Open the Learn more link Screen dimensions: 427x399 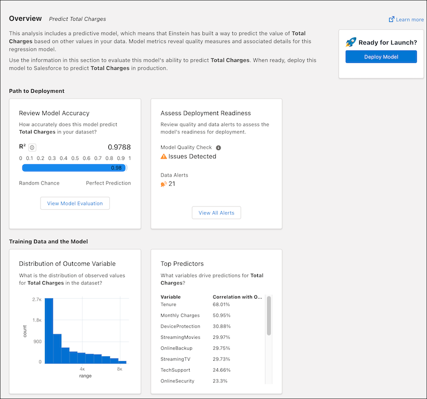click(x=406, y=20)
